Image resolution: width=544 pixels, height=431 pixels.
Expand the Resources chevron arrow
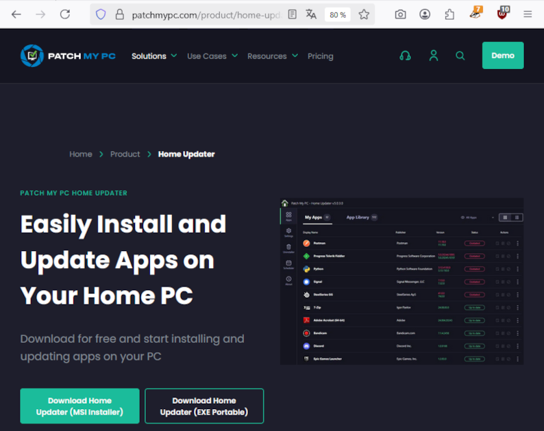[295, 56]
